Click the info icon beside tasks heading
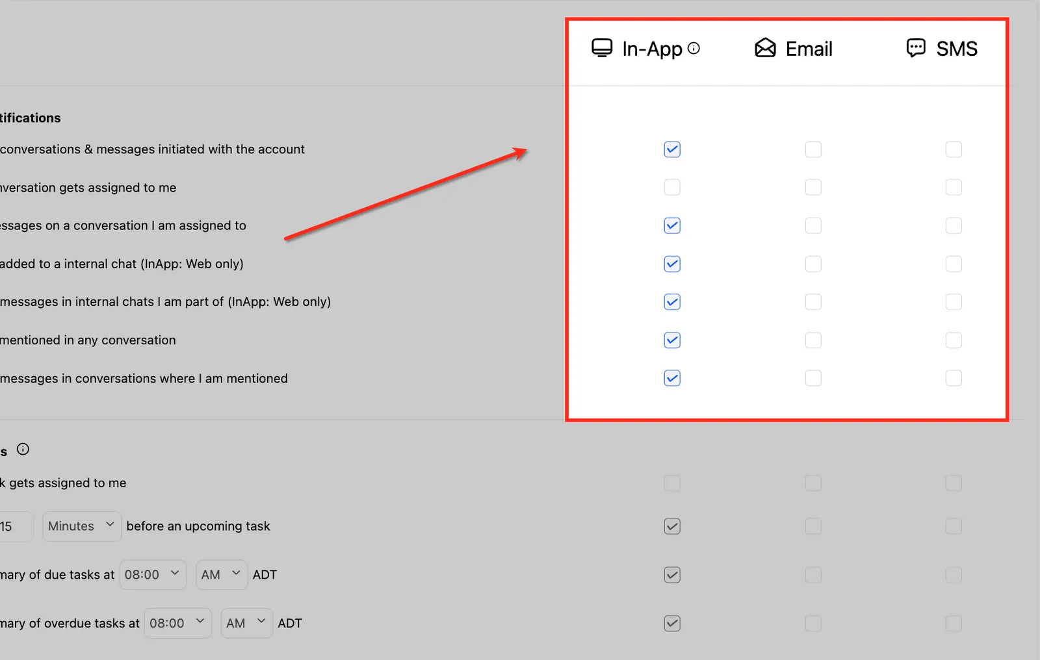 tap(23, 449)
